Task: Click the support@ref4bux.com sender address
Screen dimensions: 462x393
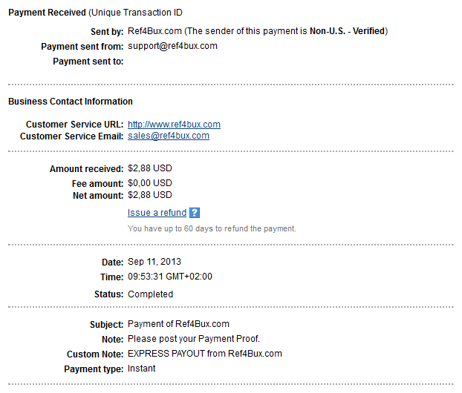Action: (x=172, y=46)
